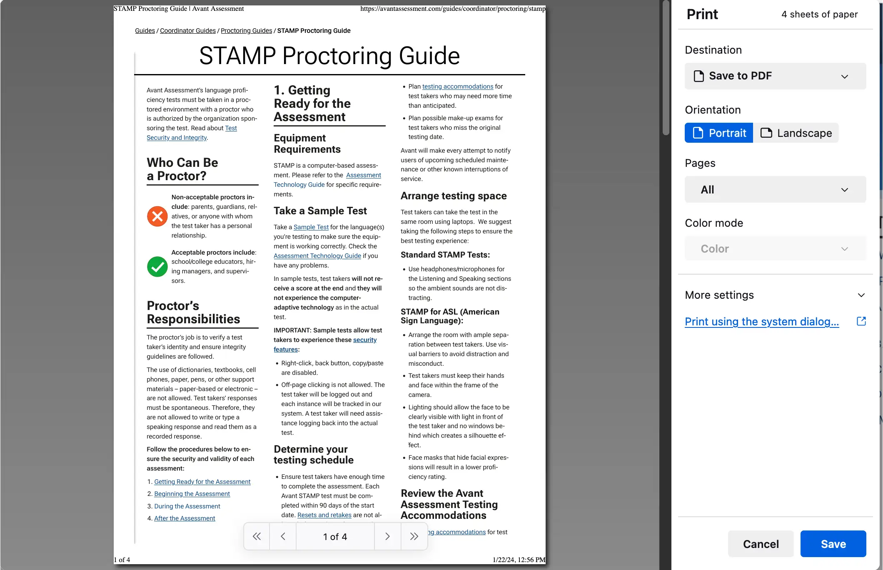Click the next page arrow icon

click(387, 536)
